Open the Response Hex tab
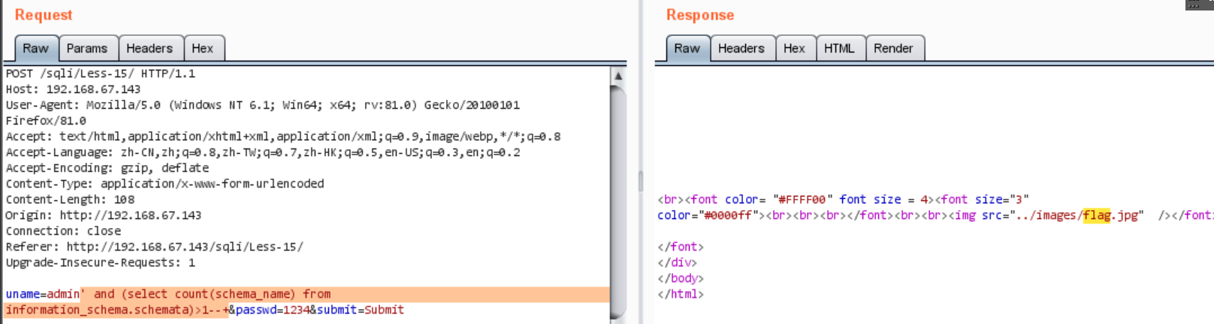 [795, 48]
